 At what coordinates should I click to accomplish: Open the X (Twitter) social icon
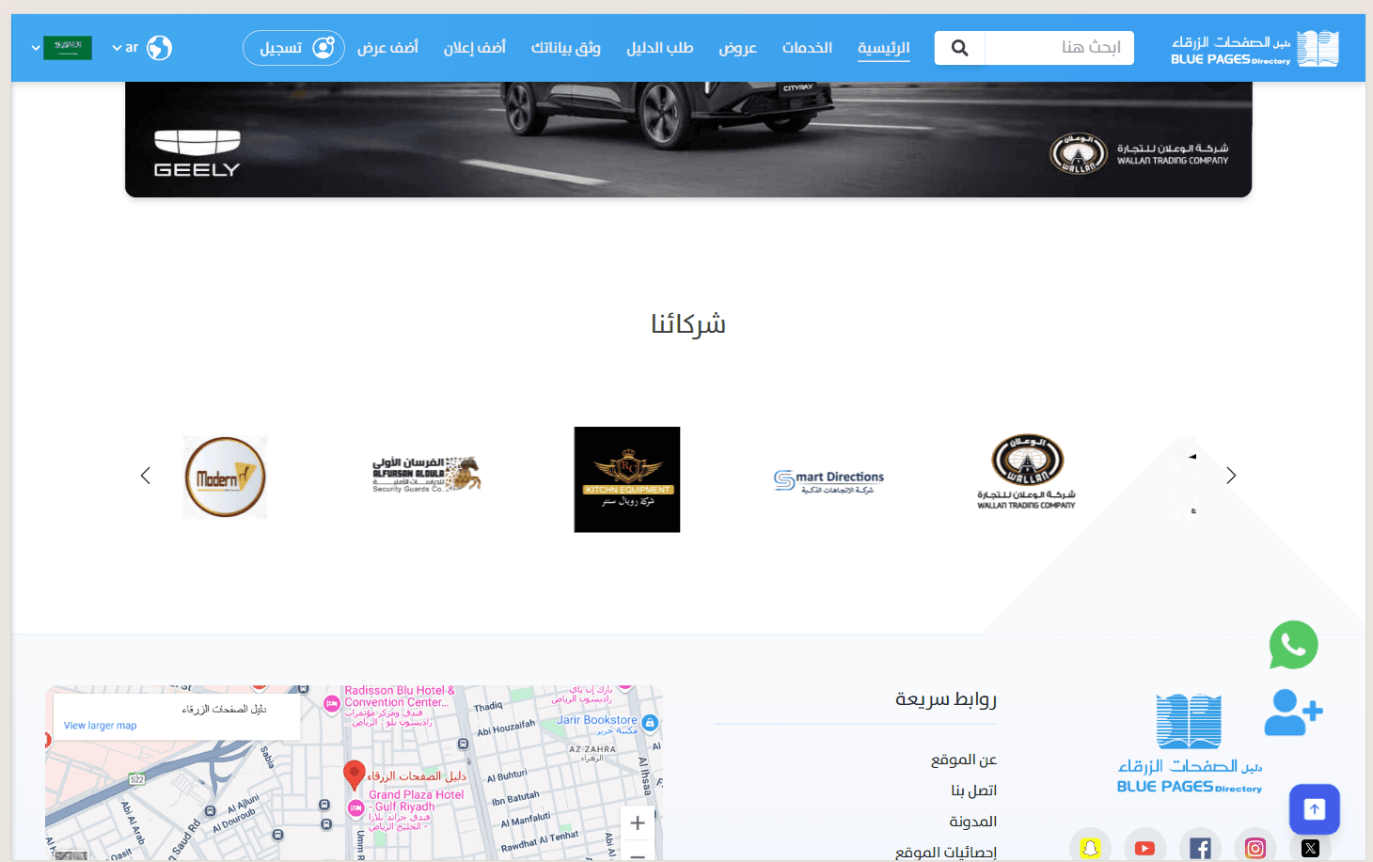(x=1310, y=848)
